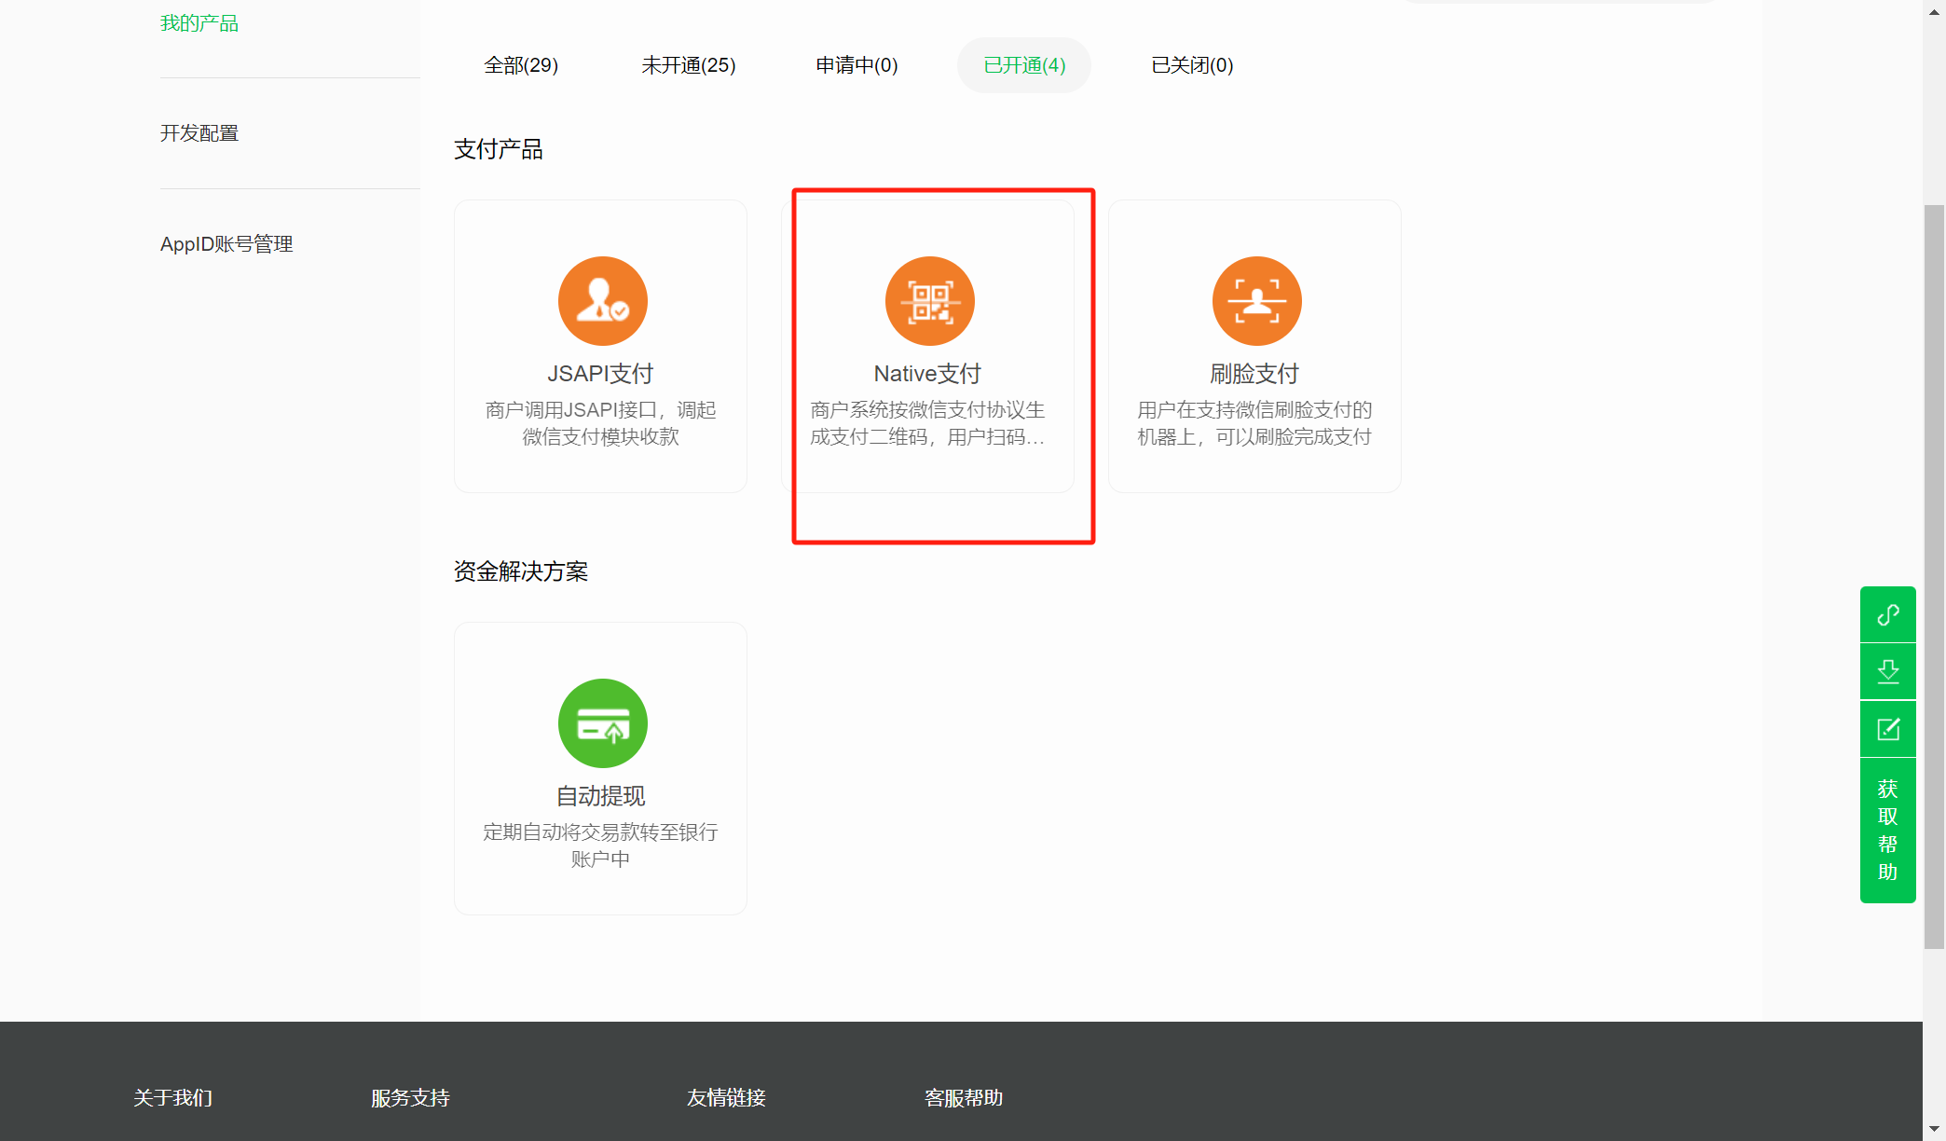Open 我的产品 in the left menu

coord(199,23)
